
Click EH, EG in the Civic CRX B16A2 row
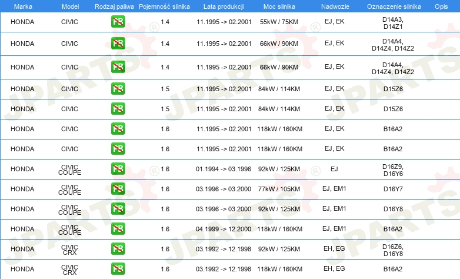[x=334, y=268]
